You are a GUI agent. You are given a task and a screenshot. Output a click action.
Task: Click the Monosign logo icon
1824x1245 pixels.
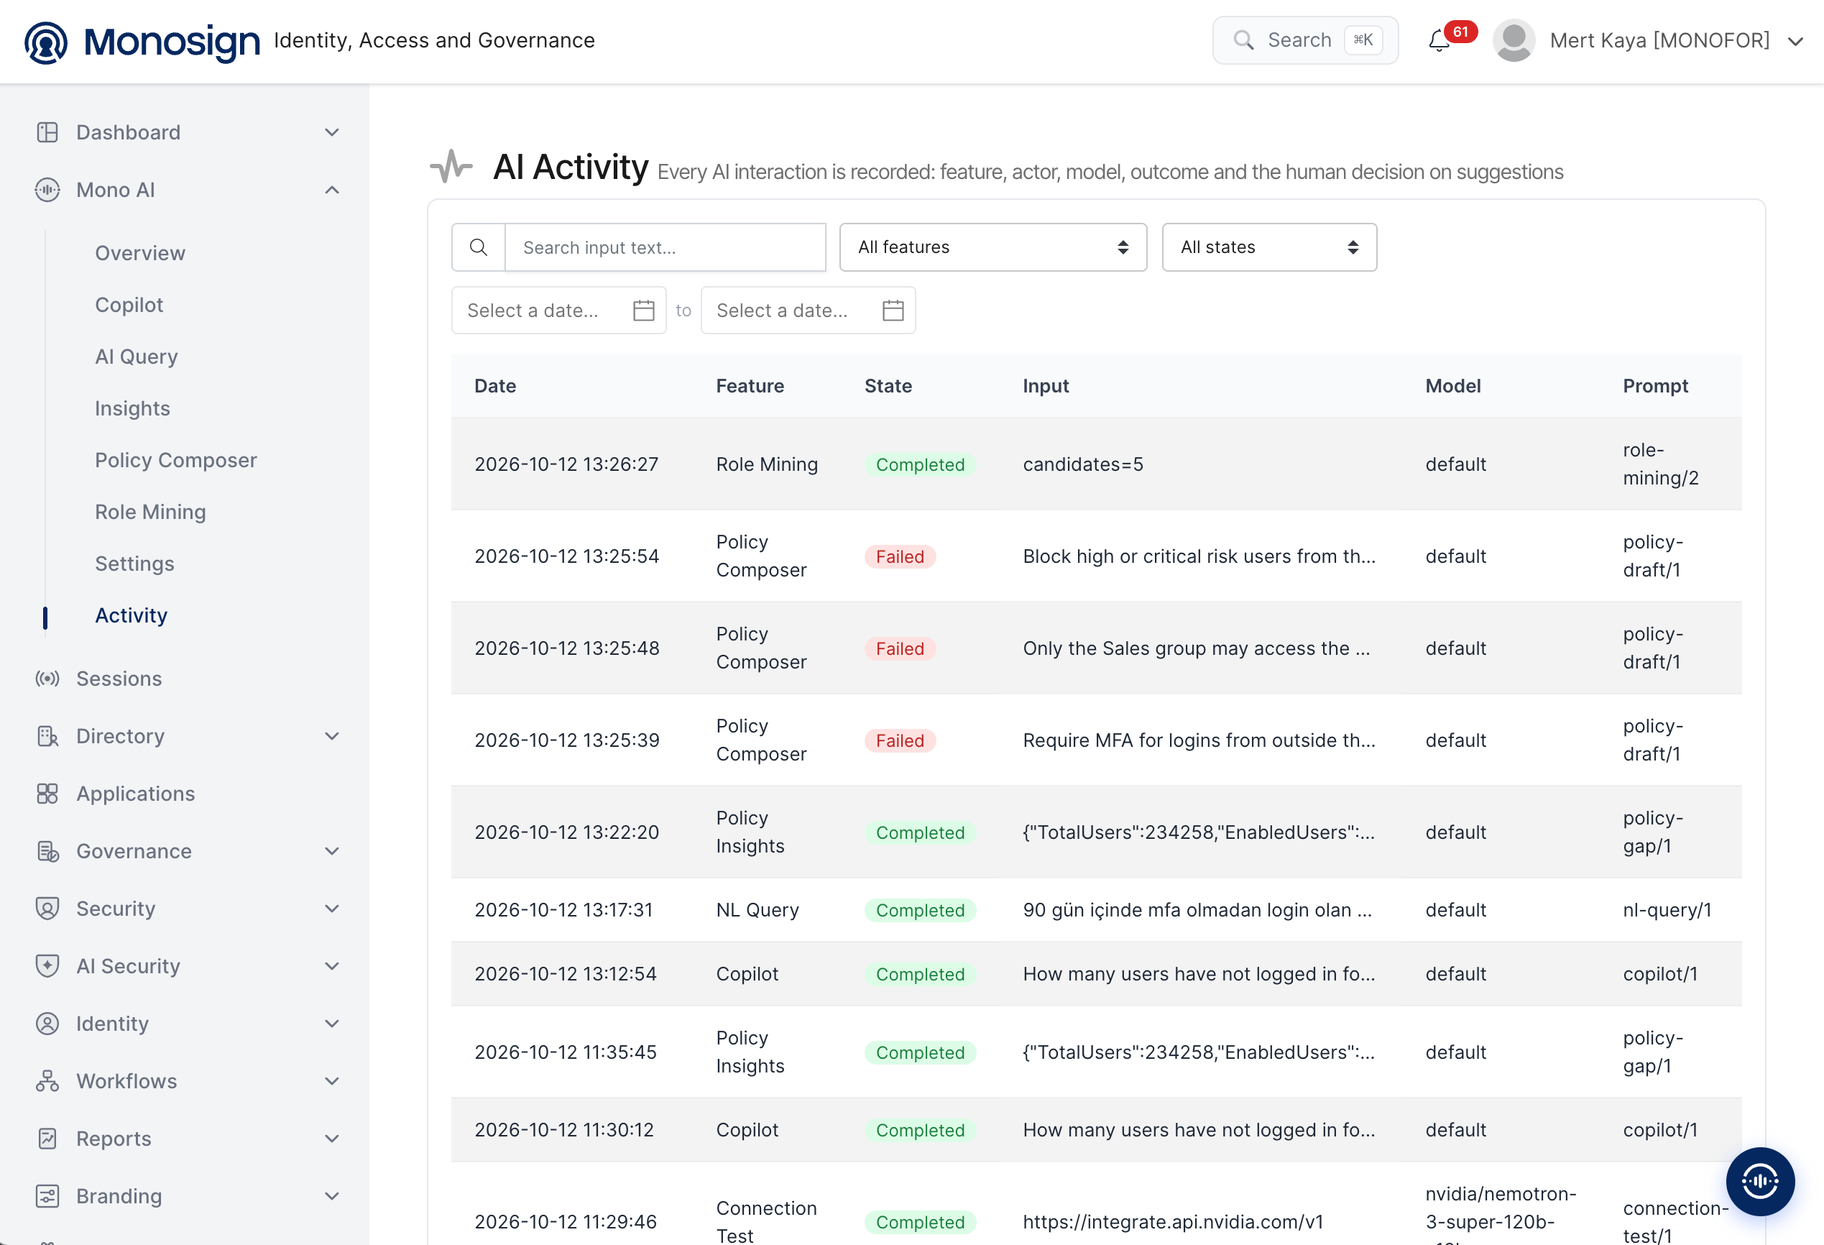pos(45,42)
